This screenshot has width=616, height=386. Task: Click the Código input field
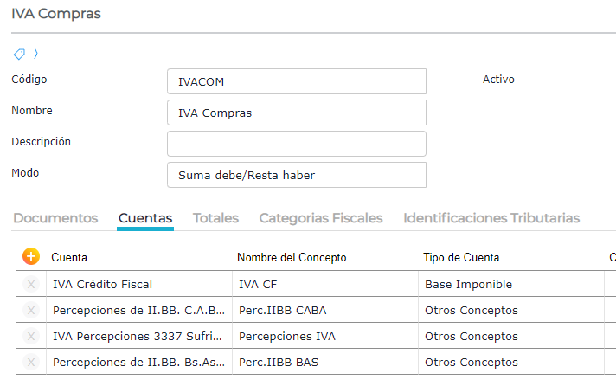tap(296, 81)
